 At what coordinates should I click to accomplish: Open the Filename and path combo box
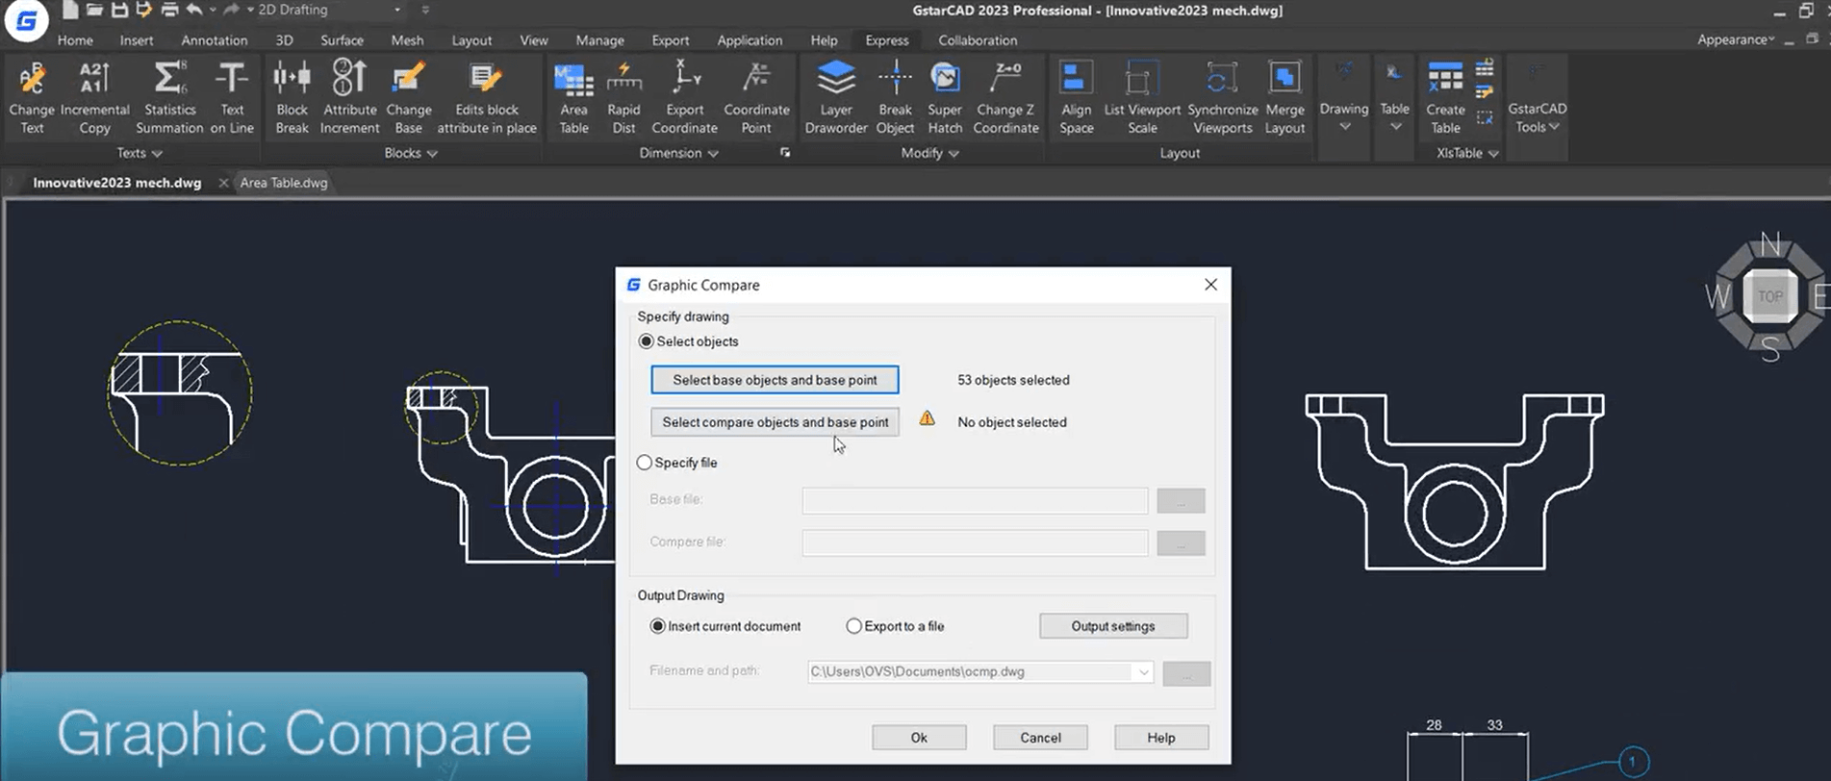(979, 671)
